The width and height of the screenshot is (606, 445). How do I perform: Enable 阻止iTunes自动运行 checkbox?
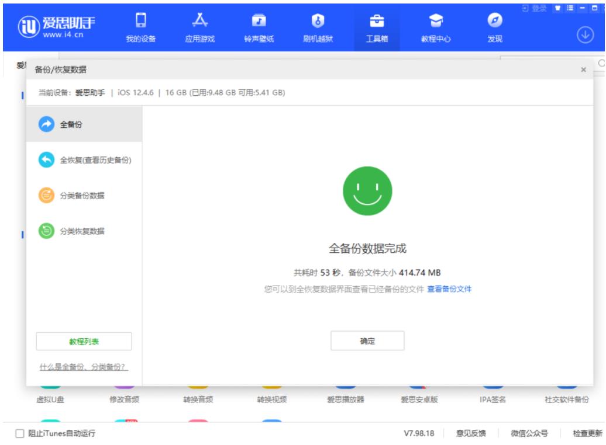point(20,433)
